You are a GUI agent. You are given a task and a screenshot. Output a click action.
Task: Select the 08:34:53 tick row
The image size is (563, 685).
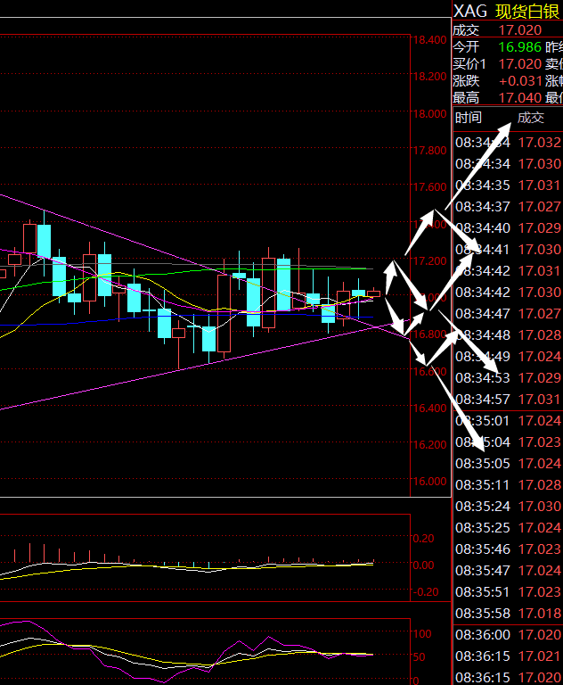508,378
